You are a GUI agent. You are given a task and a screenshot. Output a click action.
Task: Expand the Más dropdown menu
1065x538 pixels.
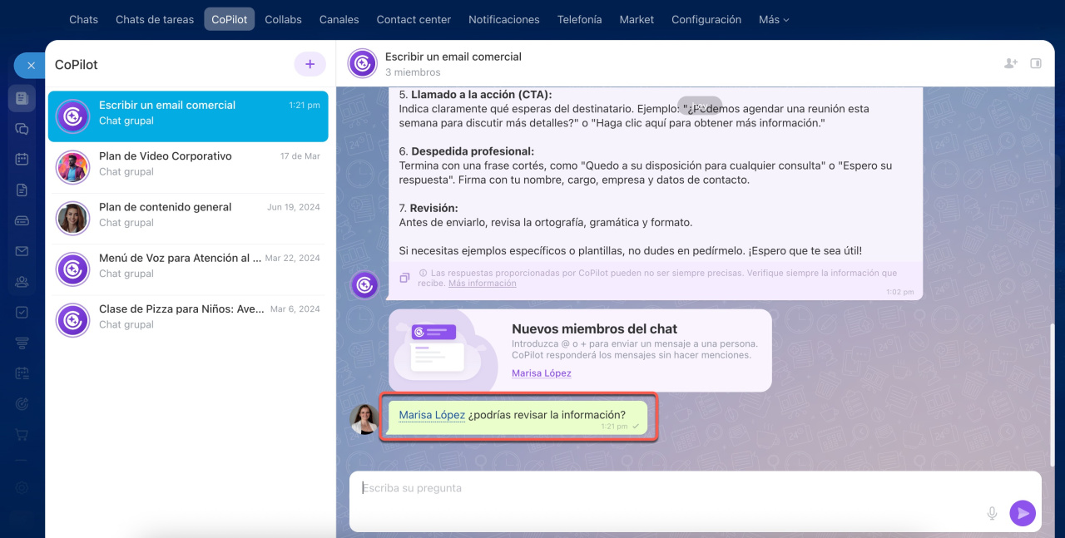point(774,19)
